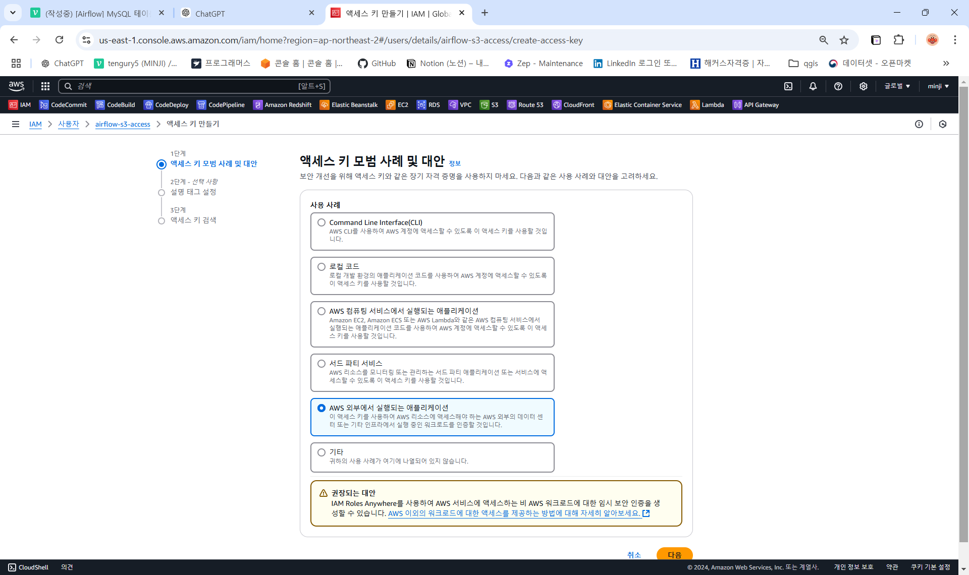The width and height of the screenshot is (969, 575).
Task: Click the Lambda shortcut in favorites bar
Action: click(x=707, y=105)
